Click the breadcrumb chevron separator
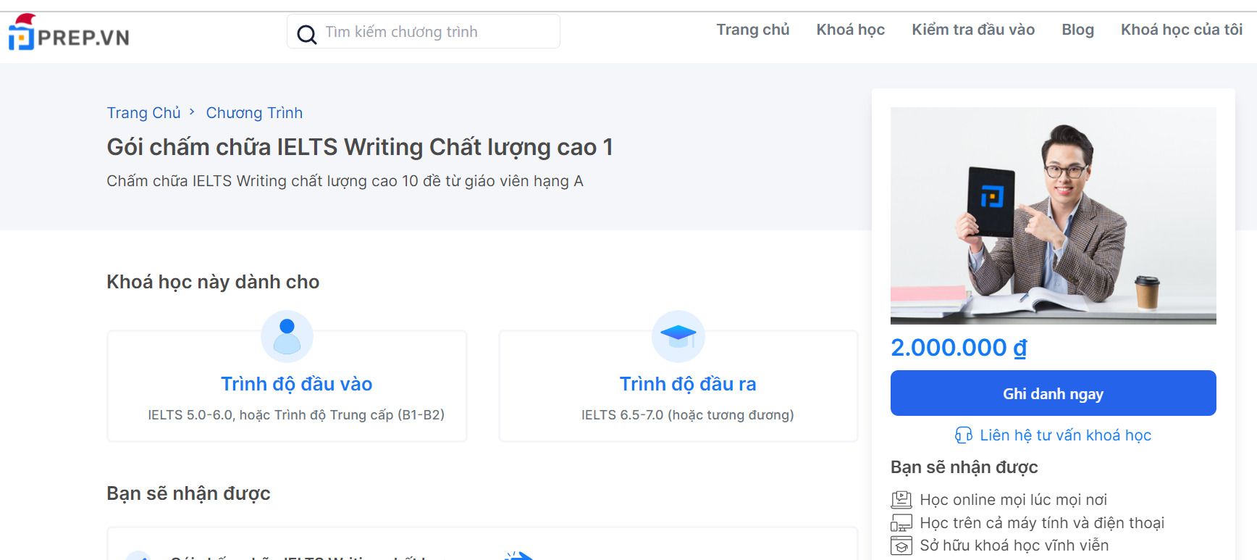Viewport: 1257px width, 560px height. (x=192, y=112)
